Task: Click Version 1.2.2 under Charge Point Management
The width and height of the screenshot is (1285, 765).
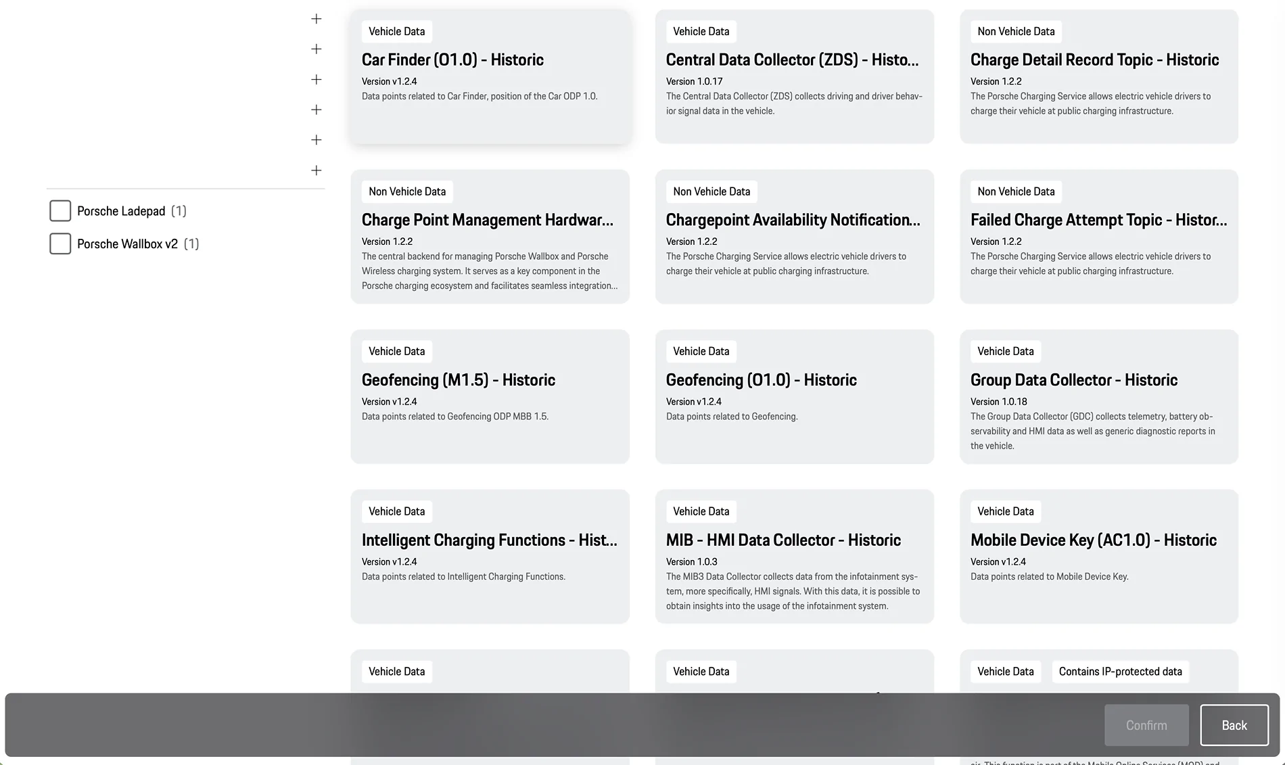Action: [388, 241]
